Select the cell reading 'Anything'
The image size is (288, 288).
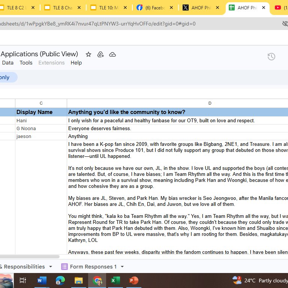click(x=178, y=136)
